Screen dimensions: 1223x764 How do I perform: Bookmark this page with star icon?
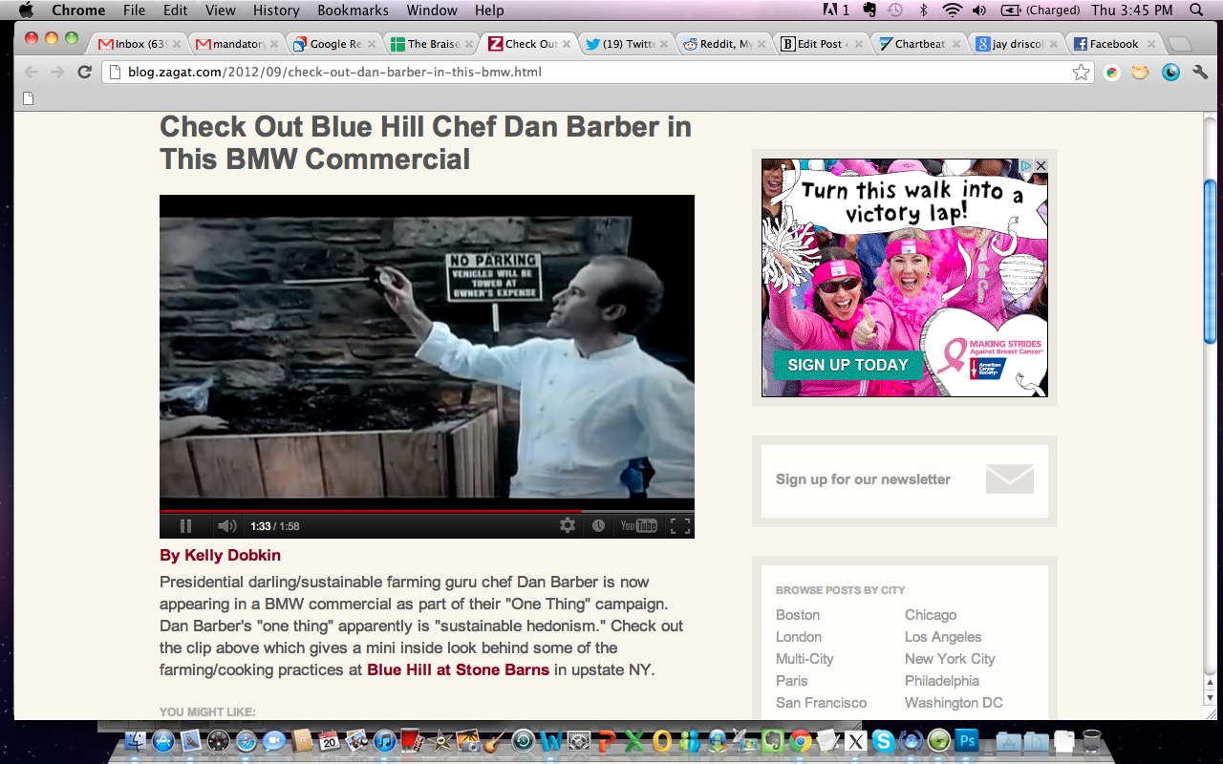point(1081,73)
